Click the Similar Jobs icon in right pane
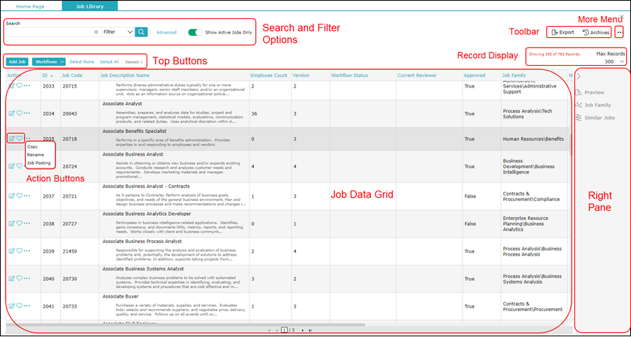Screen dimensions: 631x337 (579, 118)
